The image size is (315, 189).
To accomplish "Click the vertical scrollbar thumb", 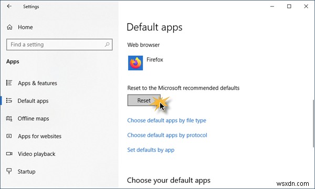I will click(313, 123).
